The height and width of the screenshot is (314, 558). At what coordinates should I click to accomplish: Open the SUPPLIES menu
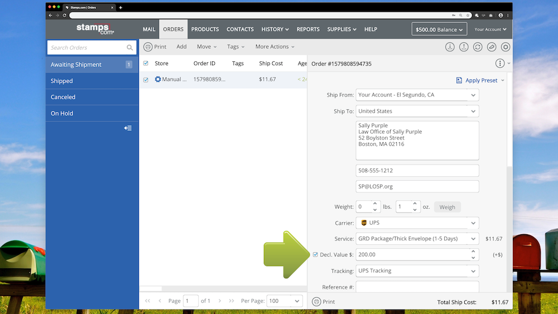point(341,29)
